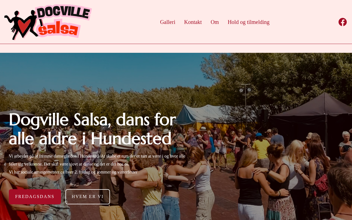Image resolution: width=352 pixels, height=220 pixels.
Task: Click the 'Vi arbejder på at fremme' paragraph
Action: click(x=97, y=160)
